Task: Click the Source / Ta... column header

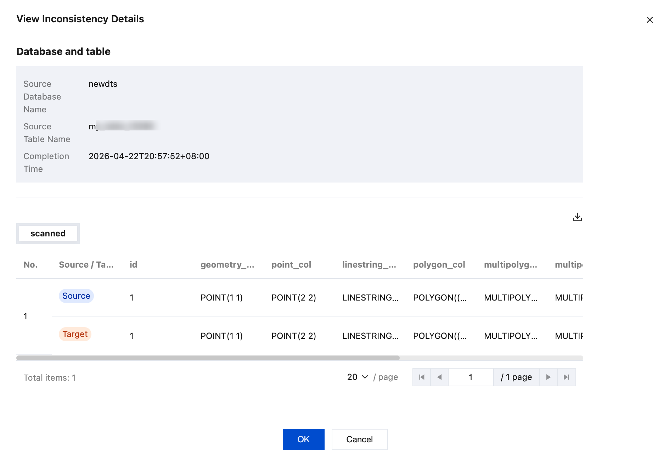Action: pos(86,265)
